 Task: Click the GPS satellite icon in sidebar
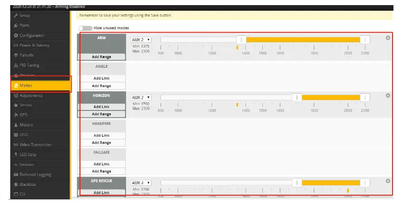[16, 115]
